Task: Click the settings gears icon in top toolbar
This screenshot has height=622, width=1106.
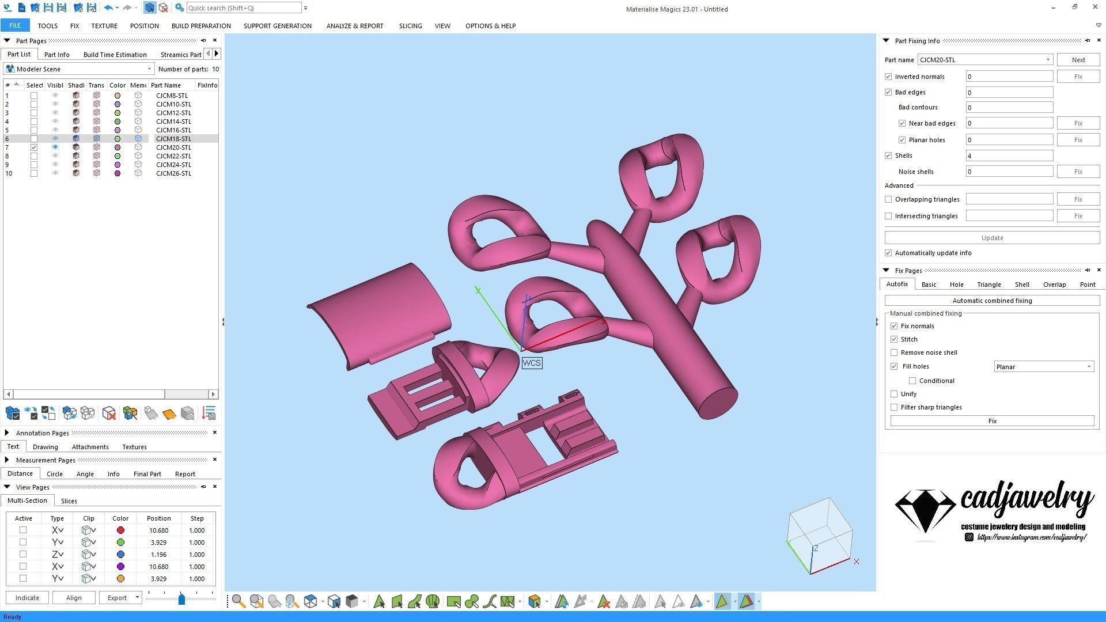Action: coord(180,8)
